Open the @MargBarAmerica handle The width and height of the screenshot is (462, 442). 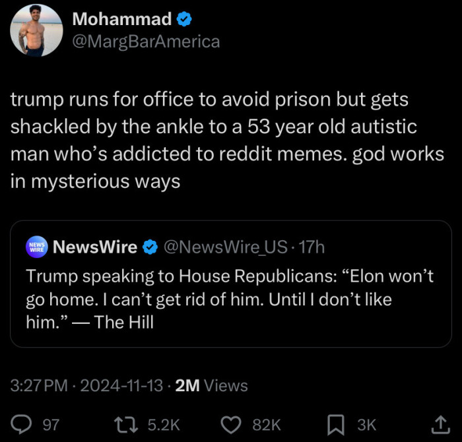coord(145,42)
